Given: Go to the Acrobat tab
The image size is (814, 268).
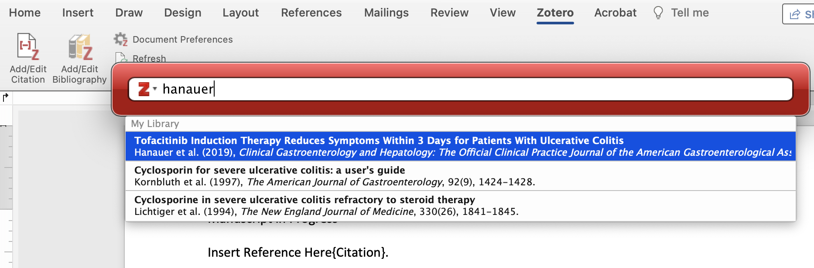Looking at the screenshot, I should coord(615,13).
